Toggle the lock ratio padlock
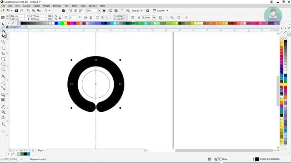Image resolution: width=291 pixels, height=163 pixels. pos(60,18)
